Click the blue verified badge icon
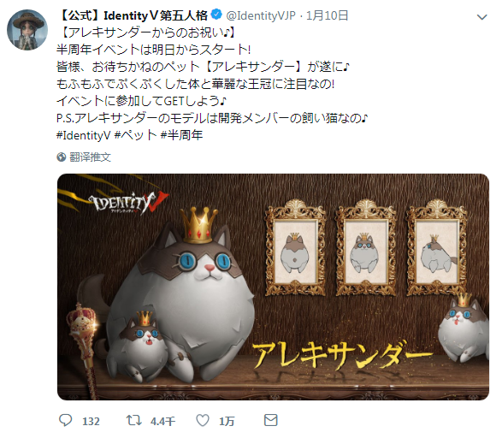The image size is (496, 432). (x=216, y=15)
